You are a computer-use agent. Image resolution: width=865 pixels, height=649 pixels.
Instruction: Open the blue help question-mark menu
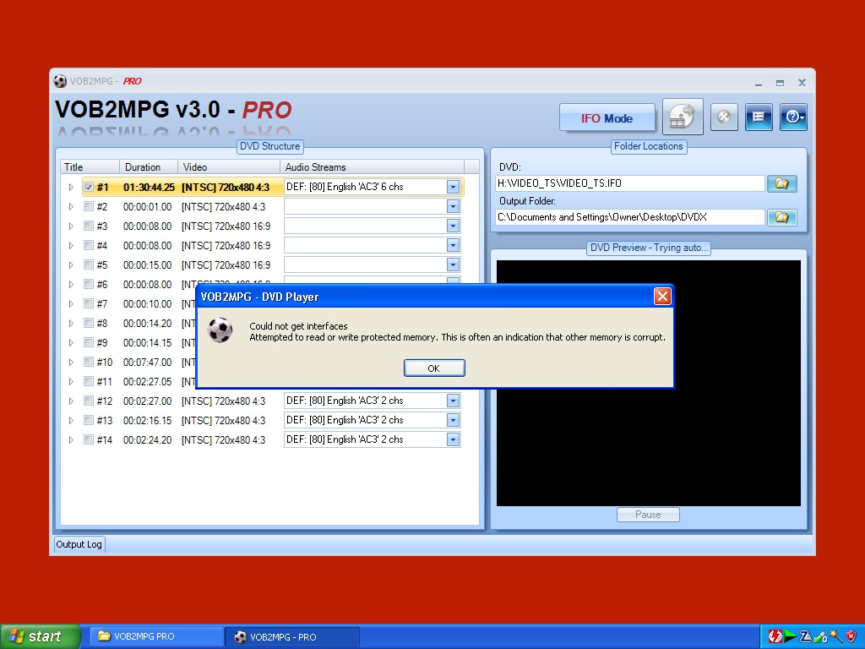coord(793,117)
